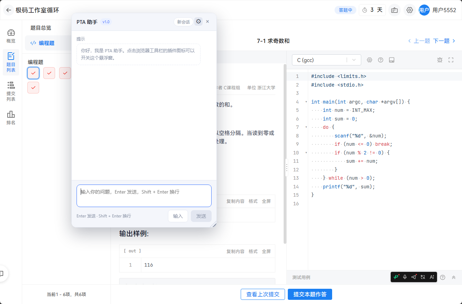
Task: Open the 用户5552 account menu
Action: (x=438, y=10)
